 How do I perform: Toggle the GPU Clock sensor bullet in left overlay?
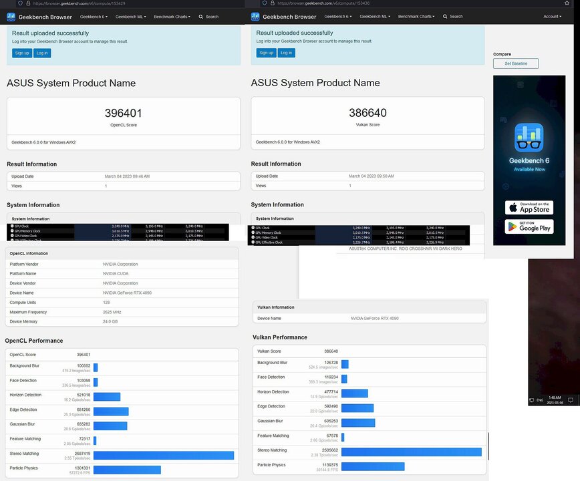point(12,226)
